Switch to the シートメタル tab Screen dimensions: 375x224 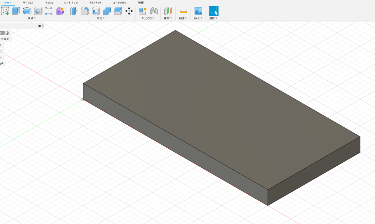(x=71, y=3)
